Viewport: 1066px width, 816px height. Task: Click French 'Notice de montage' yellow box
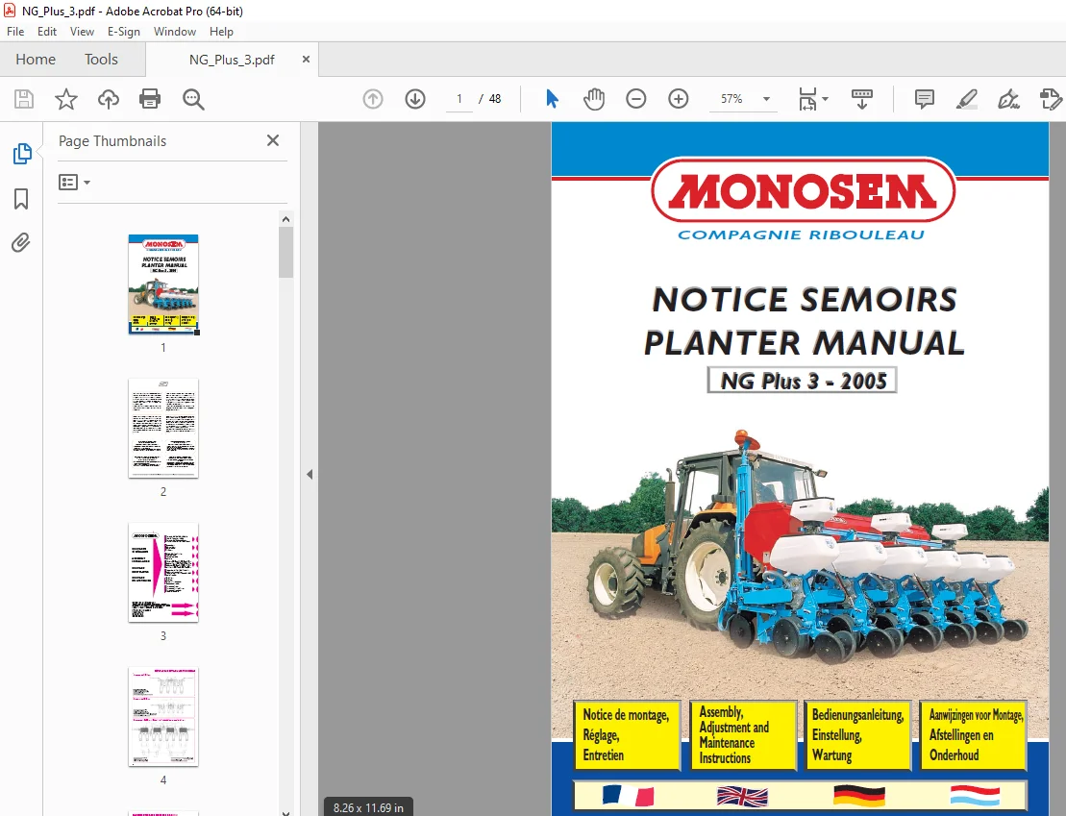coord(627,735)
